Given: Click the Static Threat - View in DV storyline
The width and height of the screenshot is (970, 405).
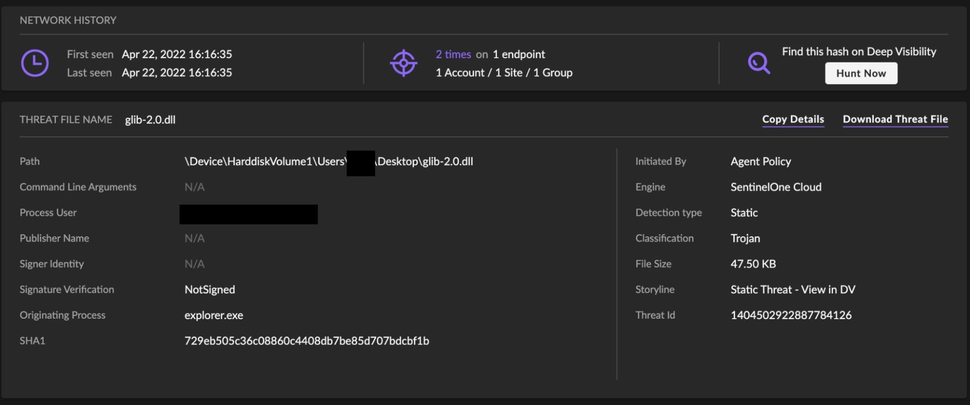Looking at the screenshot, I should point(793,290).
